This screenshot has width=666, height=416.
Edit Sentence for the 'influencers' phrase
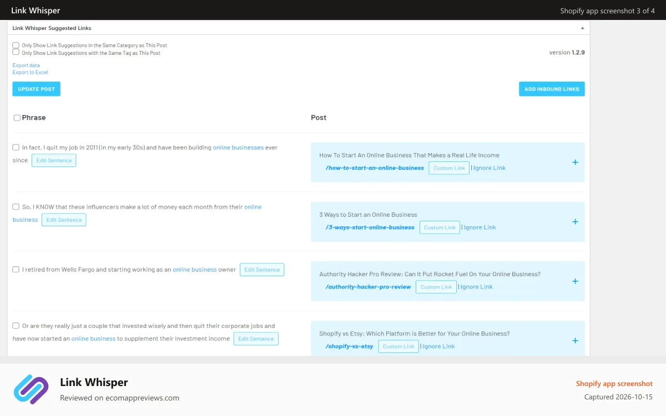pyautogui.click(x=64, y=220)
